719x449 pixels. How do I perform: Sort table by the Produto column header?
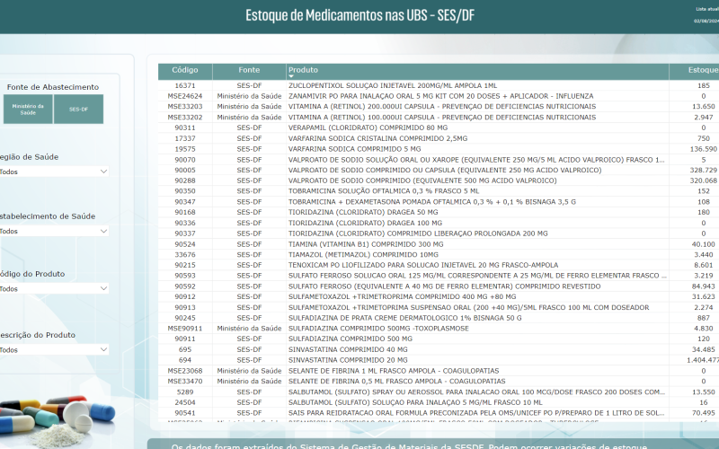click(477, 70)
